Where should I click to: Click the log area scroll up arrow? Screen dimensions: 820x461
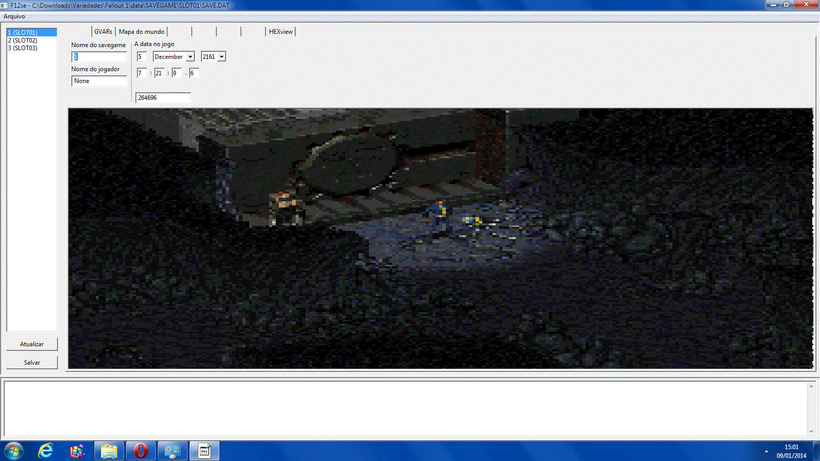[811, 386]
